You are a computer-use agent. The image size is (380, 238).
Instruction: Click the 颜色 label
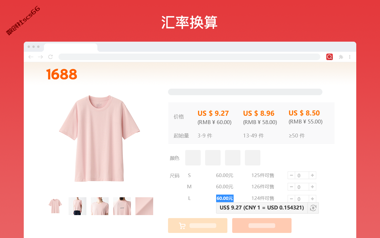coord(175,158)
